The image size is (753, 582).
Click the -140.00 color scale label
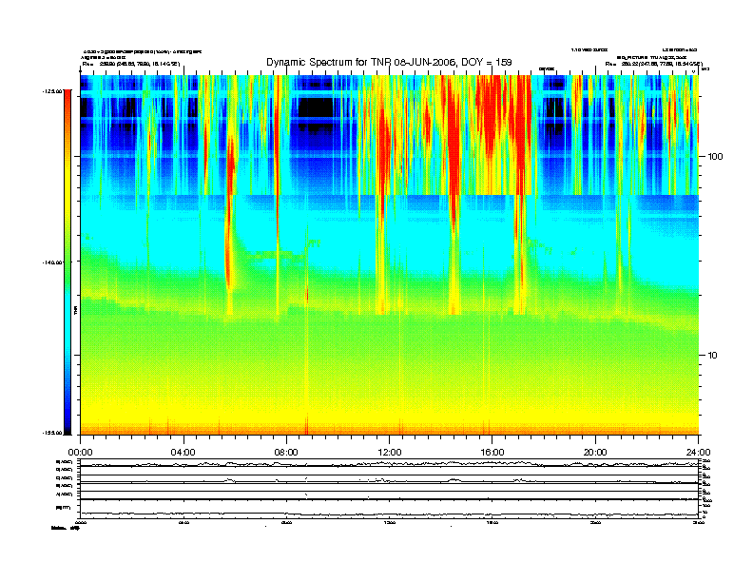coord(53,262)
